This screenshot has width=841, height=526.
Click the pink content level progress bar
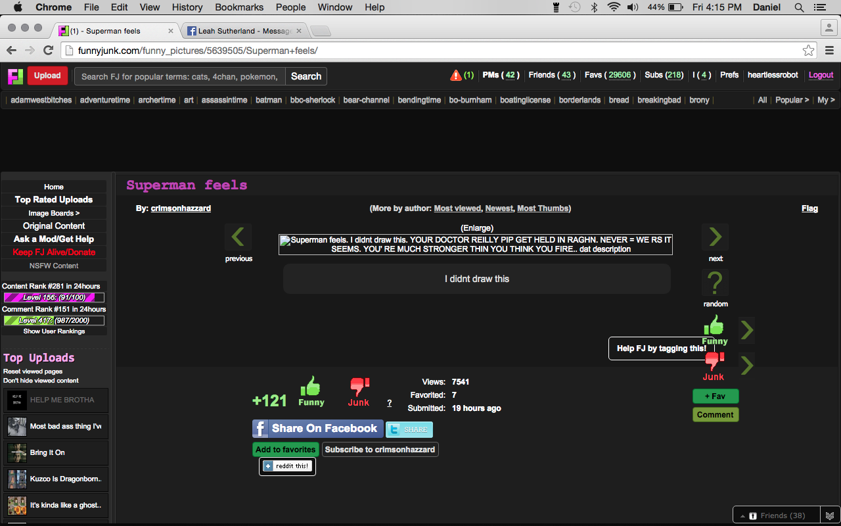(54, 298)
